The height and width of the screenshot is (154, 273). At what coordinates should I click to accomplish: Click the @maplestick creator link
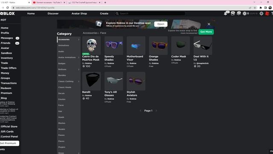coord(203,63)
